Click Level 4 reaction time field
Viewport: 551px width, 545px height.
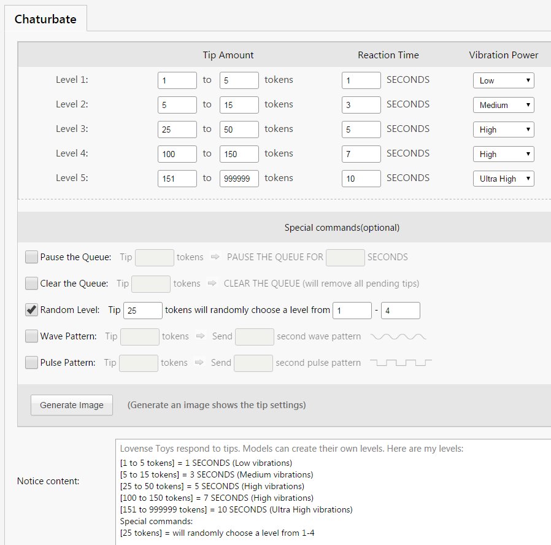(x=361, y=154)
